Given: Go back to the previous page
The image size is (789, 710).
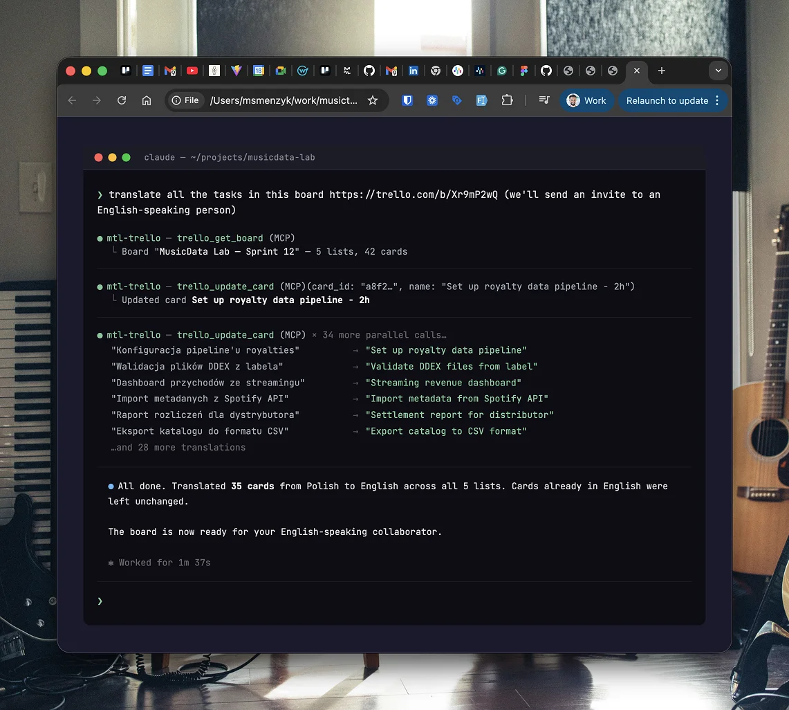Looking at the screenshot, I should pyautogui.click(x=72, y=101).
